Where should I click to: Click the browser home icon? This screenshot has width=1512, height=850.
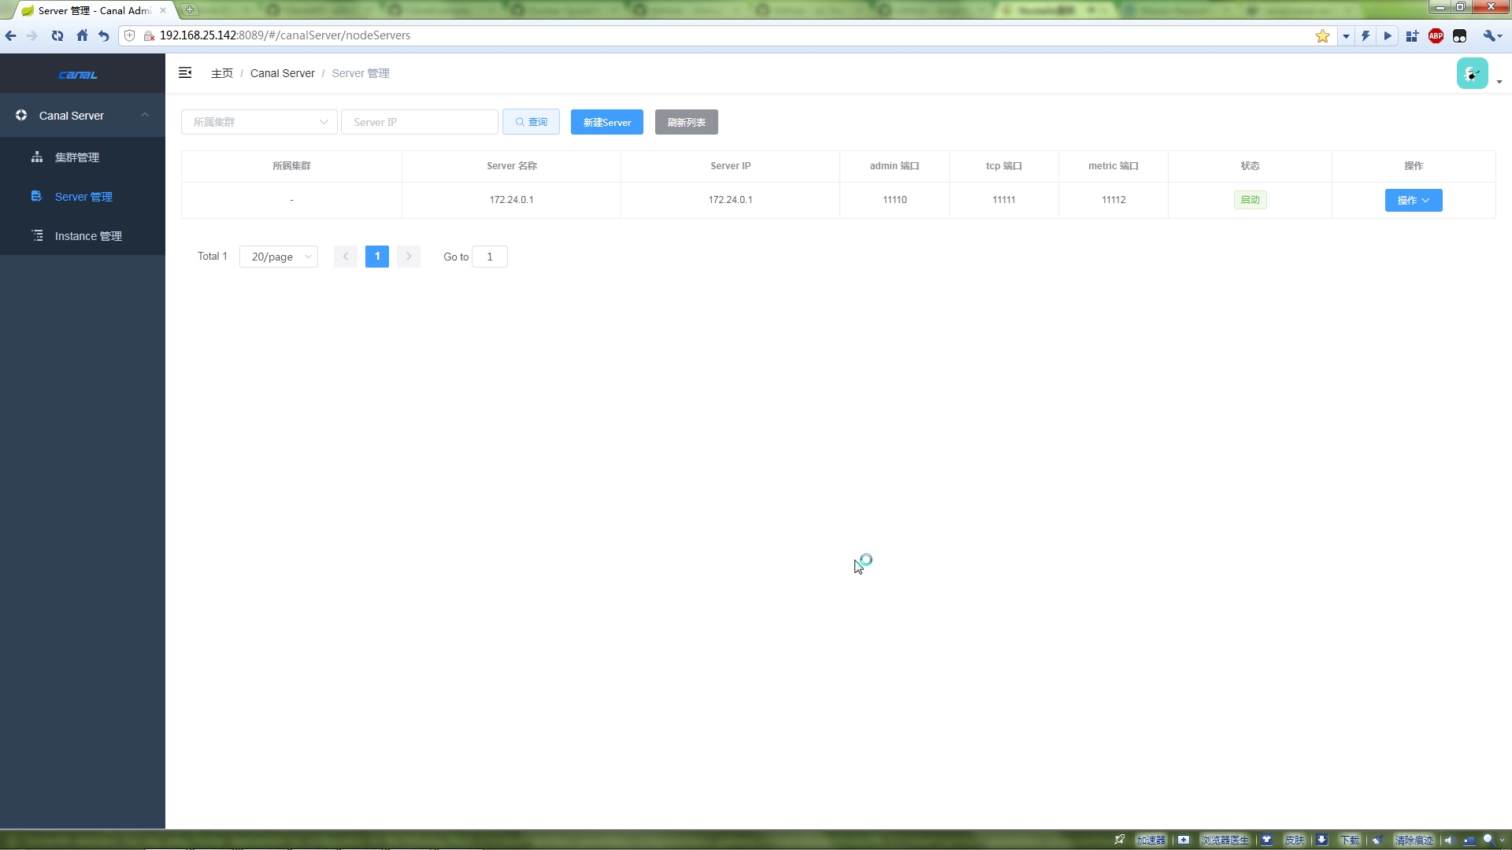[82, 35]
